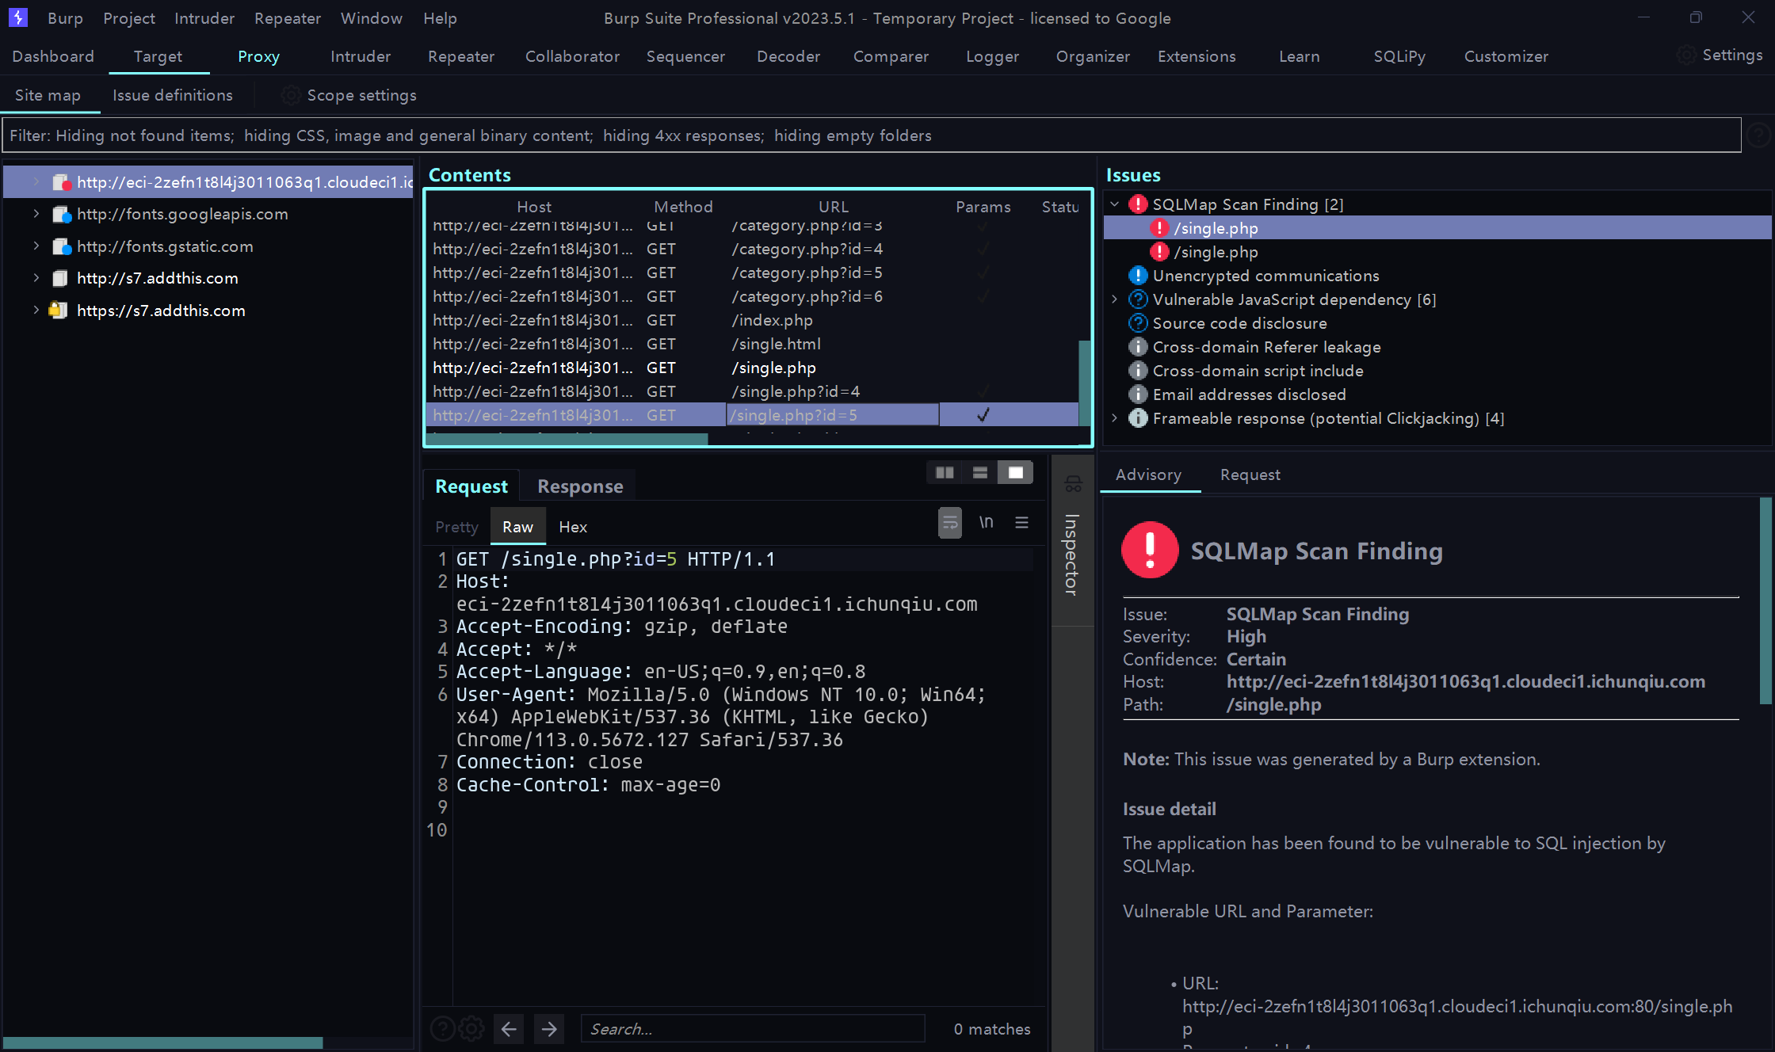Viewport: 1775px width, 1052px height.
Task: Switch to the Repeater tool tab
Action: 461,56
